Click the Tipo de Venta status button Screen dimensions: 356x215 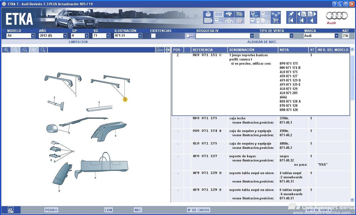[x=319, y=210]
